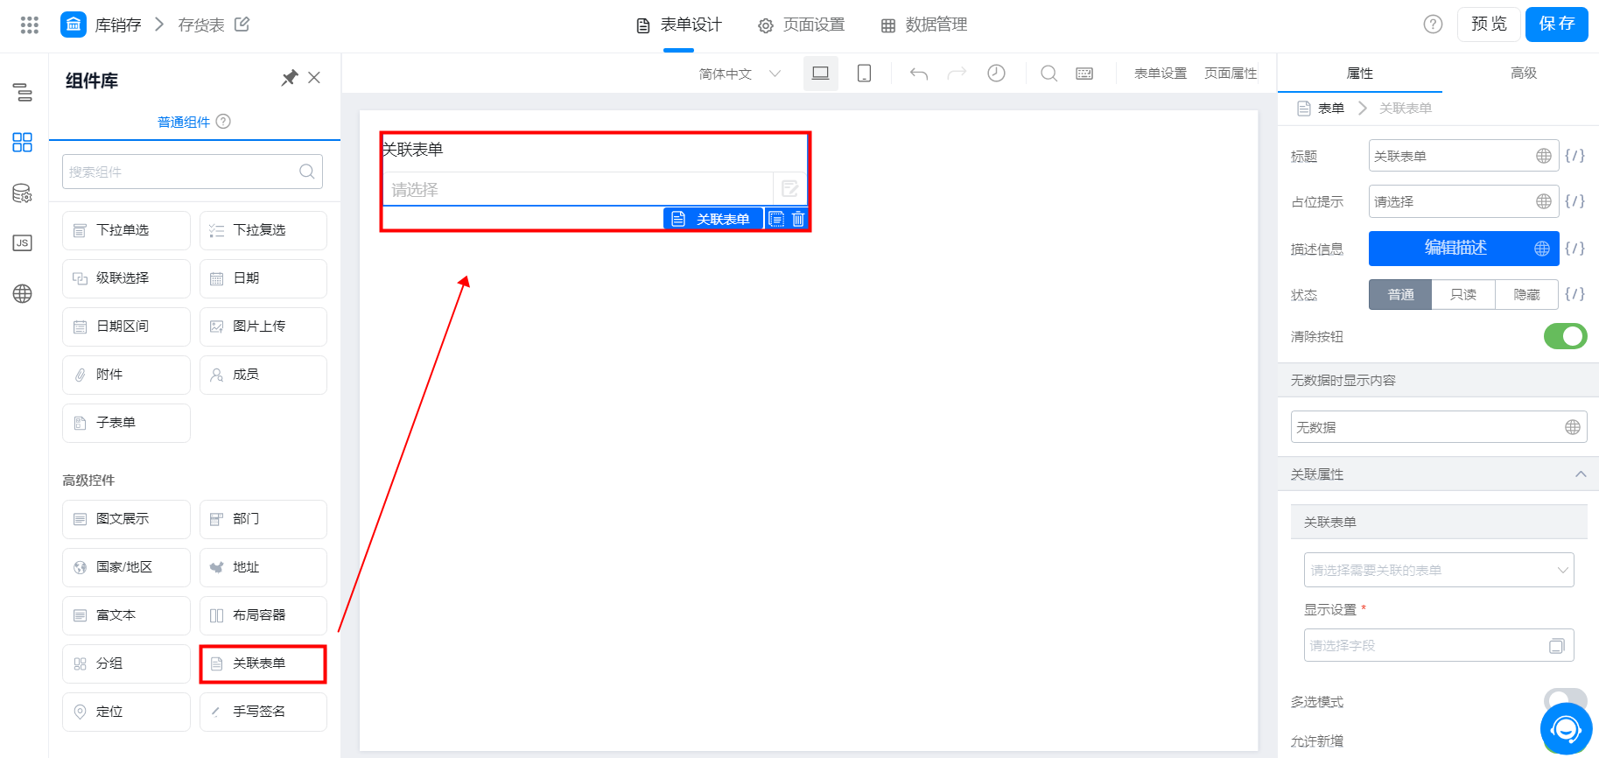Image resolution: width=1599 pixels, height=758 pixels.
Task: Switch to 数据管理 tab
Action: pyautogui.click(x=924, y=25)
